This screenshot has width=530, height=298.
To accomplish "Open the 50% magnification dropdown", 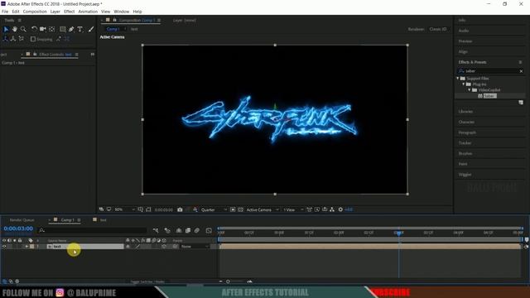I will pyautogui.click(x=124, y=209).
